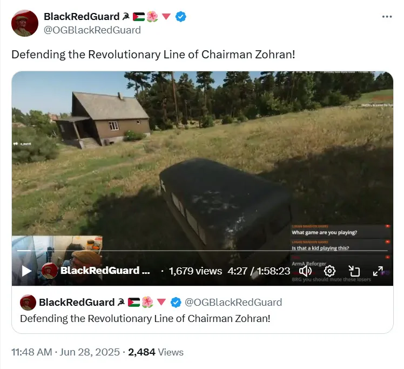Click the BlackRedGuard display name in header
The height and width of the screenshot is (369, 404).
click(82, 17)
